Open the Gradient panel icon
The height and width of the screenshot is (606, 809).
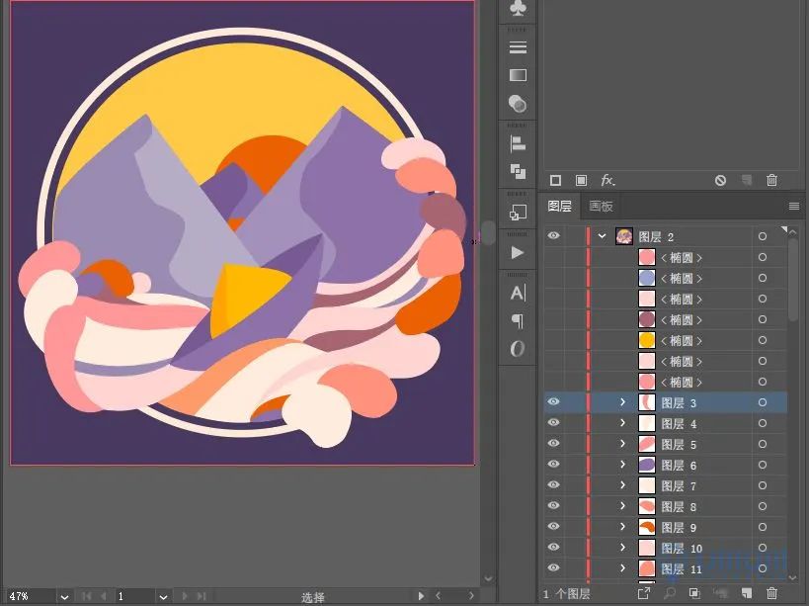(x=518, y=75)
